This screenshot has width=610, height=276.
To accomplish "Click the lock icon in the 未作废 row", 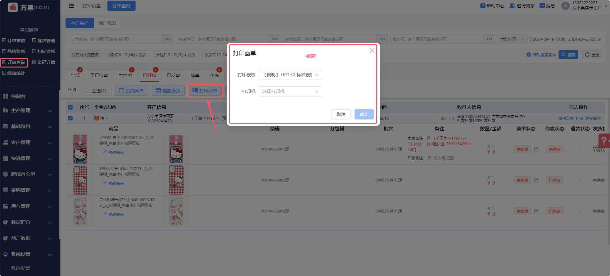I will pyautogui.click(x=536, y=149).
